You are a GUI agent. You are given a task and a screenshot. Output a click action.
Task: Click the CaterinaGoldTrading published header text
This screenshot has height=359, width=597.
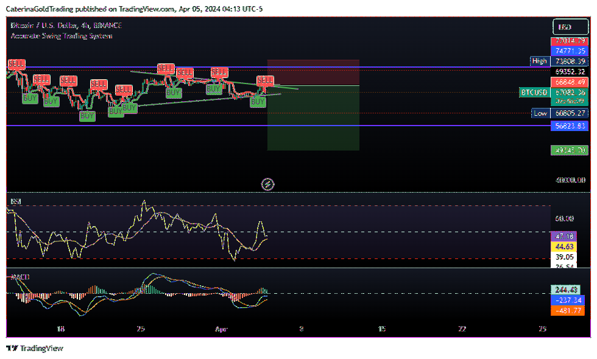134,9
